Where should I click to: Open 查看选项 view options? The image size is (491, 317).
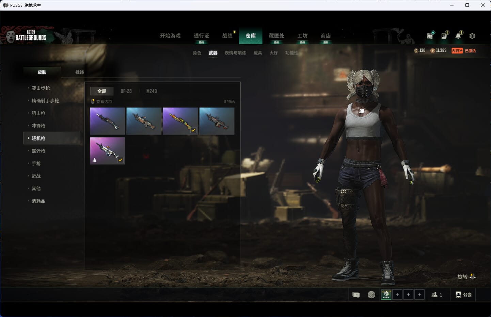[x=102, y=101]
